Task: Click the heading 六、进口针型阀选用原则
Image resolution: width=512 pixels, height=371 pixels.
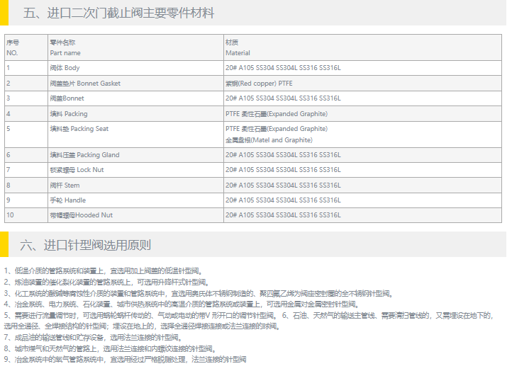Action: pyautogui.click(x=87, y=246)
